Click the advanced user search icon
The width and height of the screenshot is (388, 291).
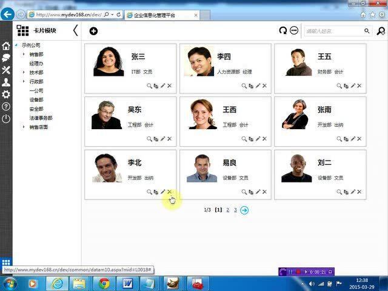[381, 31]
